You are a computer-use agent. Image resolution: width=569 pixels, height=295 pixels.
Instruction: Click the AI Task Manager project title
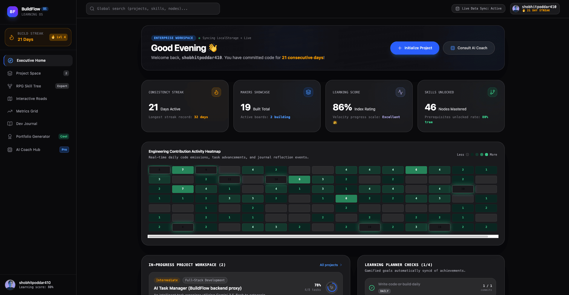198,288
